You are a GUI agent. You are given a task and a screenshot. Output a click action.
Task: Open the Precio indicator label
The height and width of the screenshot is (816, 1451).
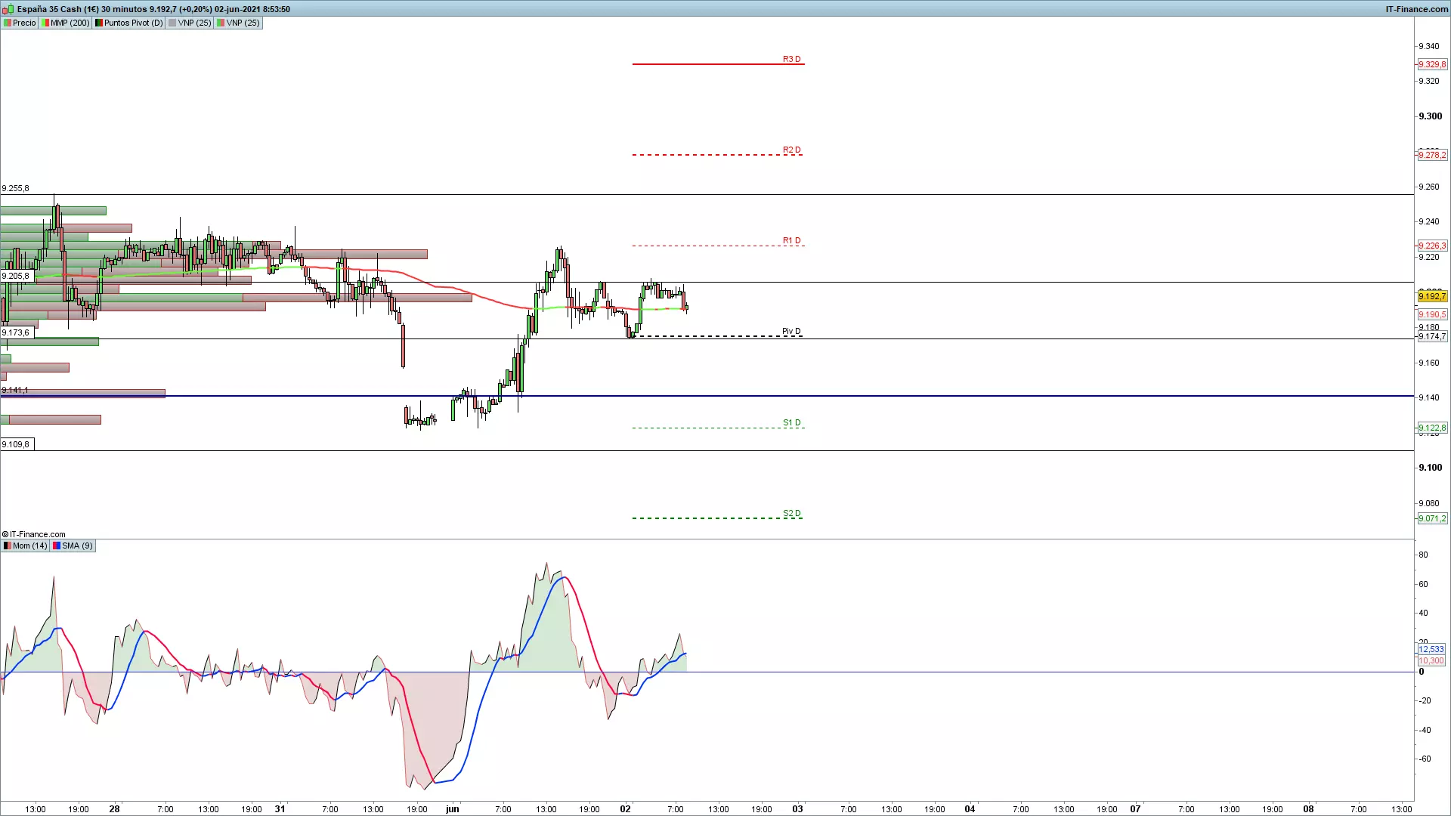tap(20, 23)
